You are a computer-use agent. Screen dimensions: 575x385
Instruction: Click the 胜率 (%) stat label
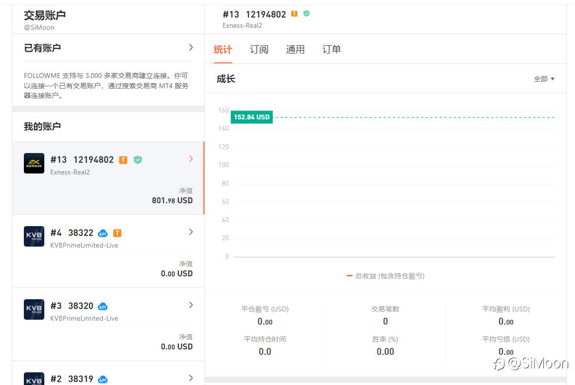(x=385, y=339)
